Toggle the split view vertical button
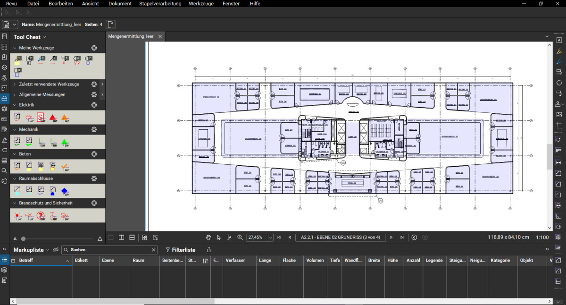 (x=121, y=237)
